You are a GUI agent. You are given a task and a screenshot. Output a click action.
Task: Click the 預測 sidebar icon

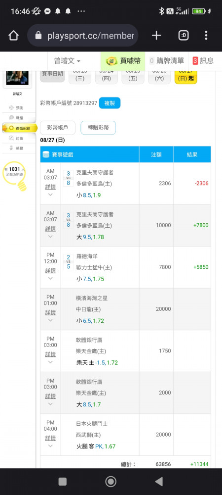pos(12,107)
